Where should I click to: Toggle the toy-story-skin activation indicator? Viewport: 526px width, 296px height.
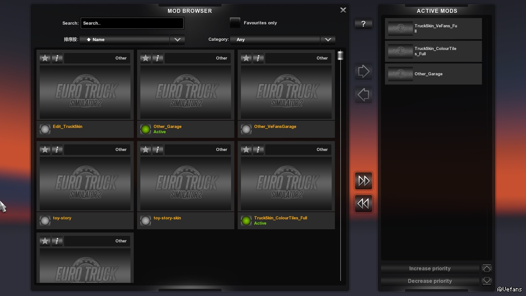(x=146, y=221)
